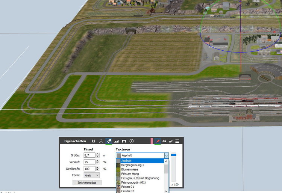Click the x 1,00 scale value
This screenshot has width=282, height=193.
[x=175, y=185]
